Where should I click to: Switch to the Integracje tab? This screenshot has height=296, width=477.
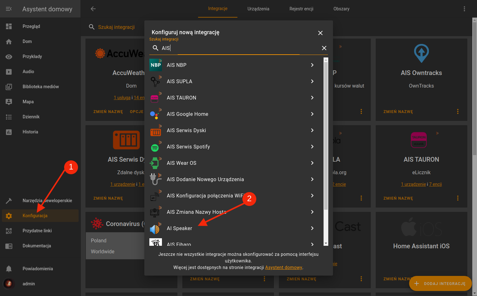point(218,9)
